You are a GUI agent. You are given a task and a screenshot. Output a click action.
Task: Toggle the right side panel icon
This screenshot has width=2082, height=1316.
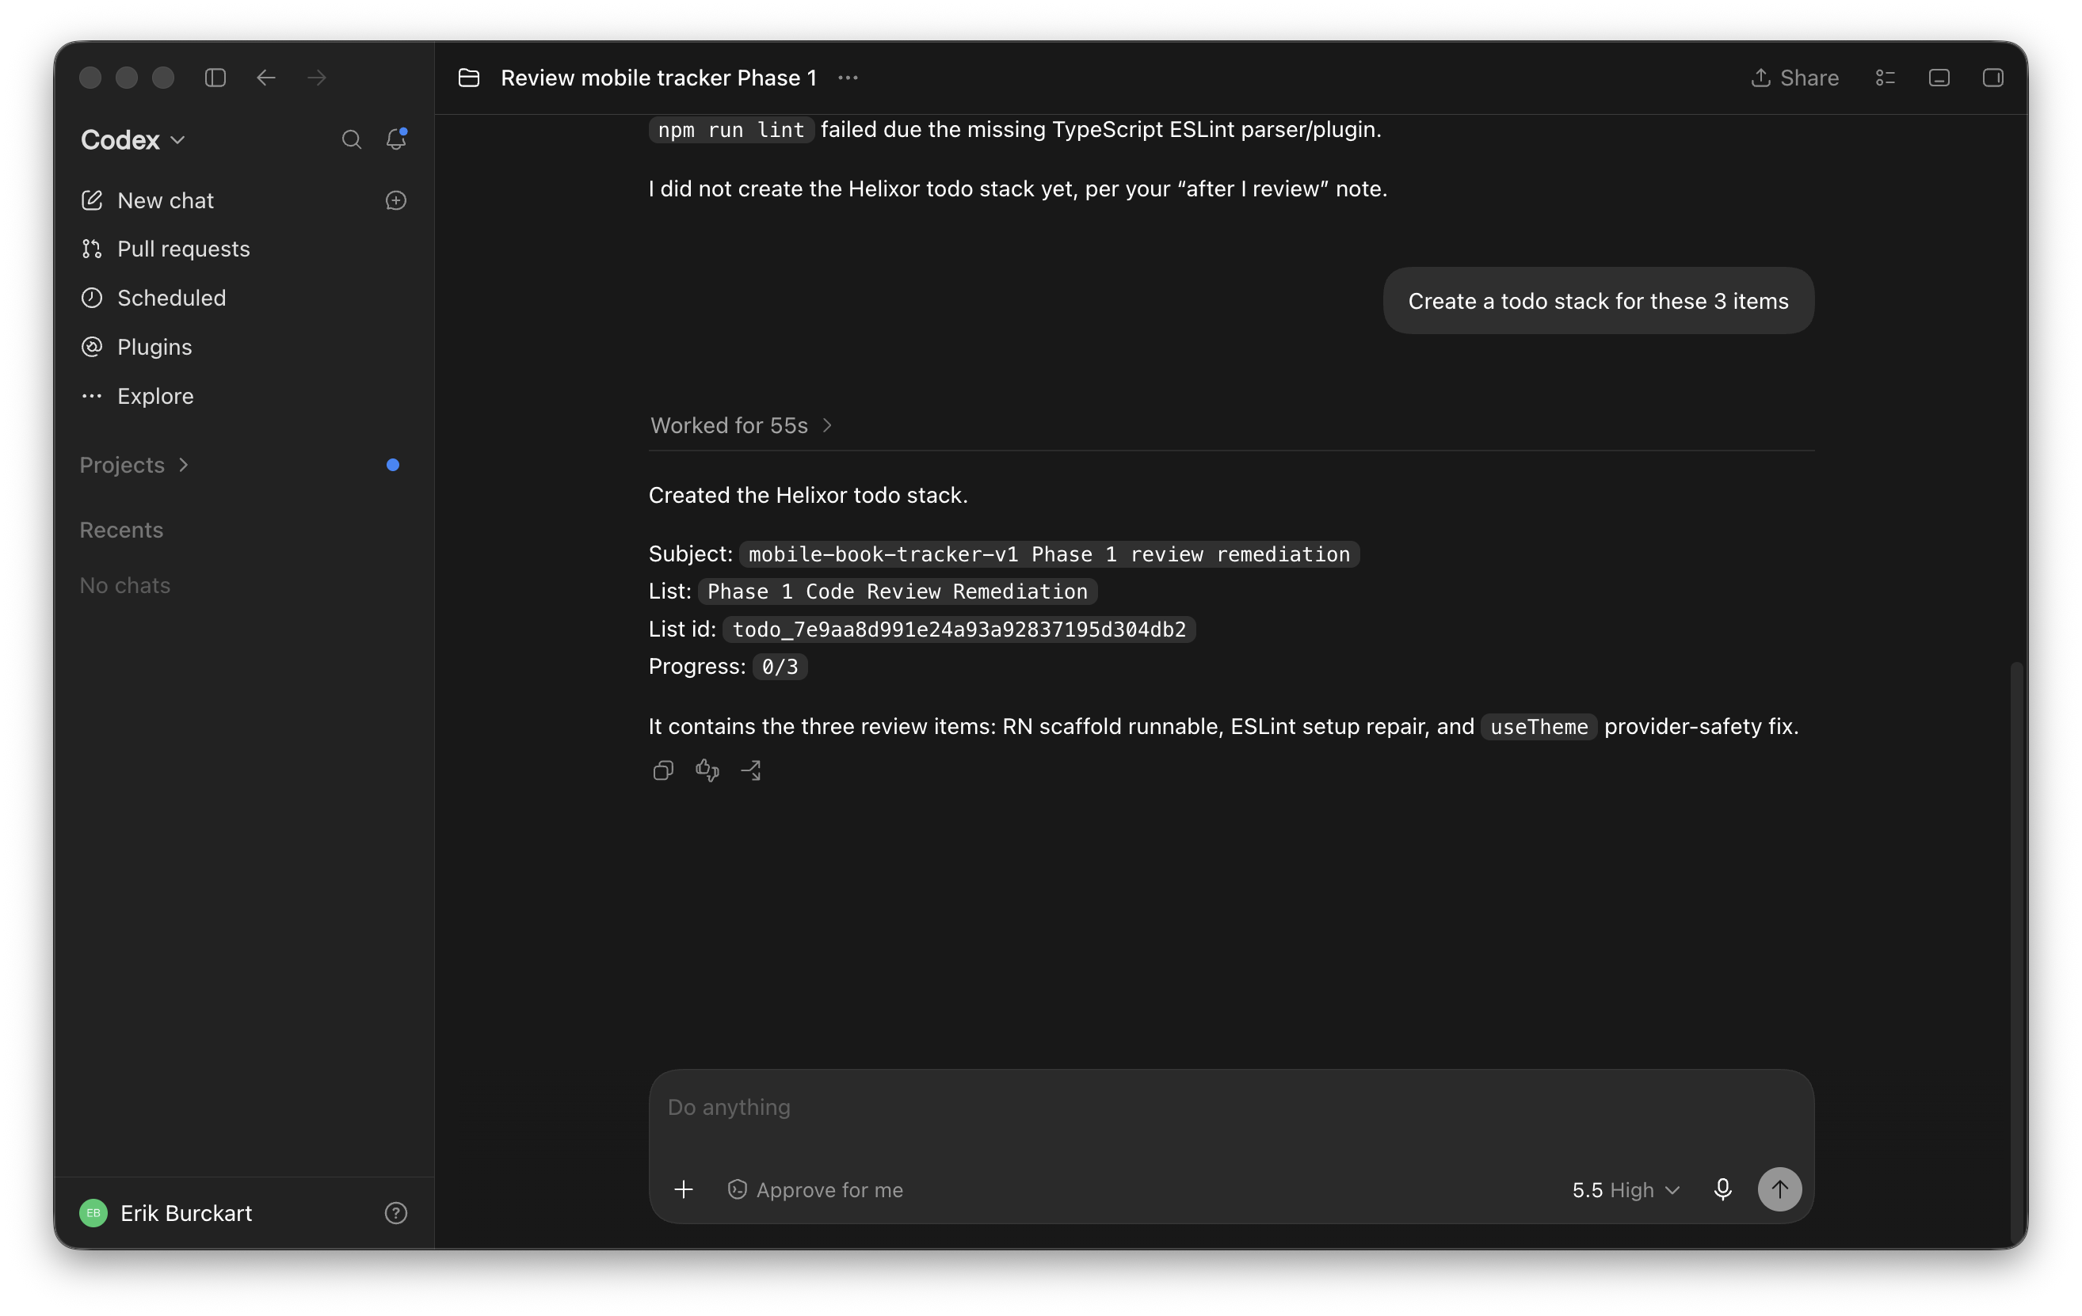coord(1993,78)
